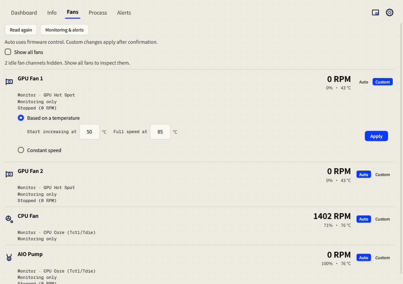403x284 pixels.
Task: Switch to the Dashboard tab
Action: tap(24, 13)
